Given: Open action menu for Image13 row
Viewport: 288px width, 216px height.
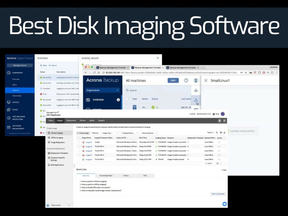Looking at the screenshot, I should tap(219, 142).
